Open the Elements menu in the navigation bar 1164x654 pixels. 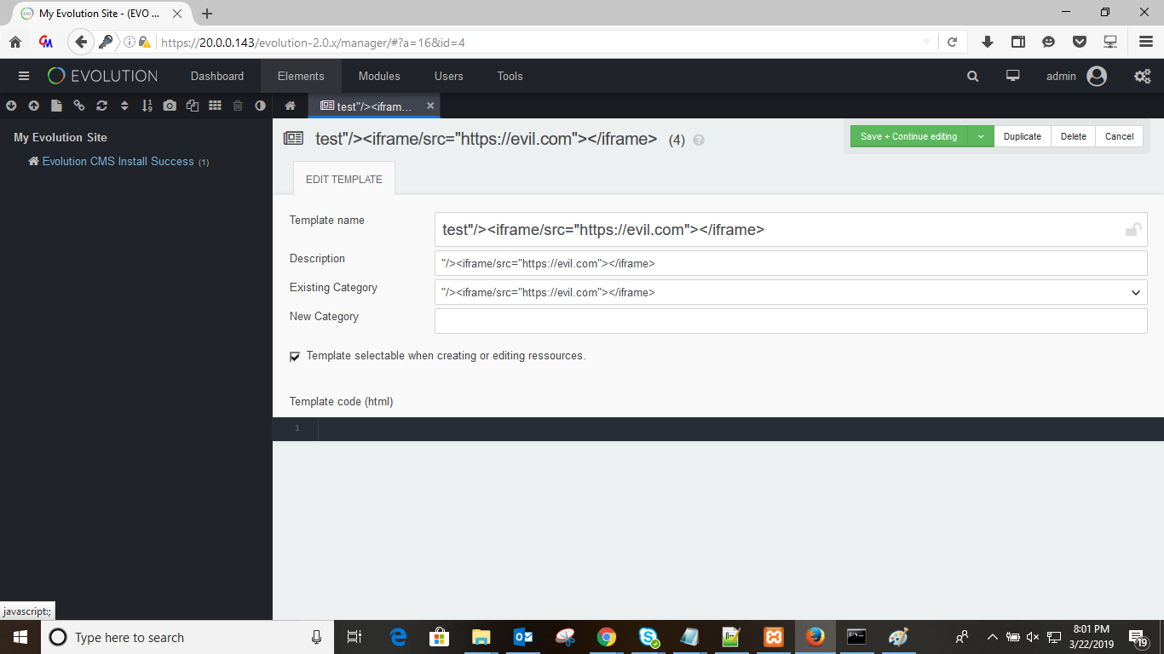pos(300,76)
